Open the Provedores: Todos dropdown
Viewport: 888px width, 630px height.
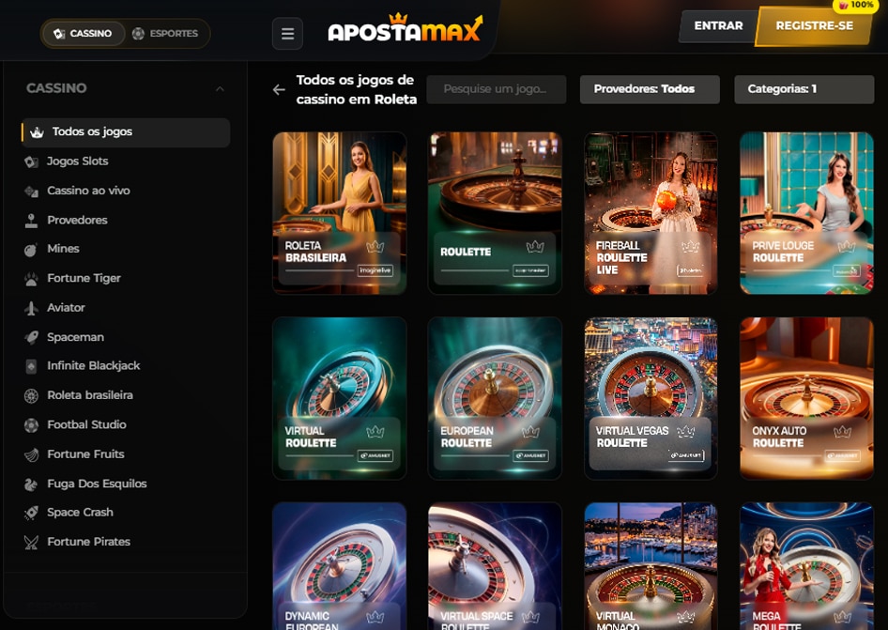[x=650, y=89]
